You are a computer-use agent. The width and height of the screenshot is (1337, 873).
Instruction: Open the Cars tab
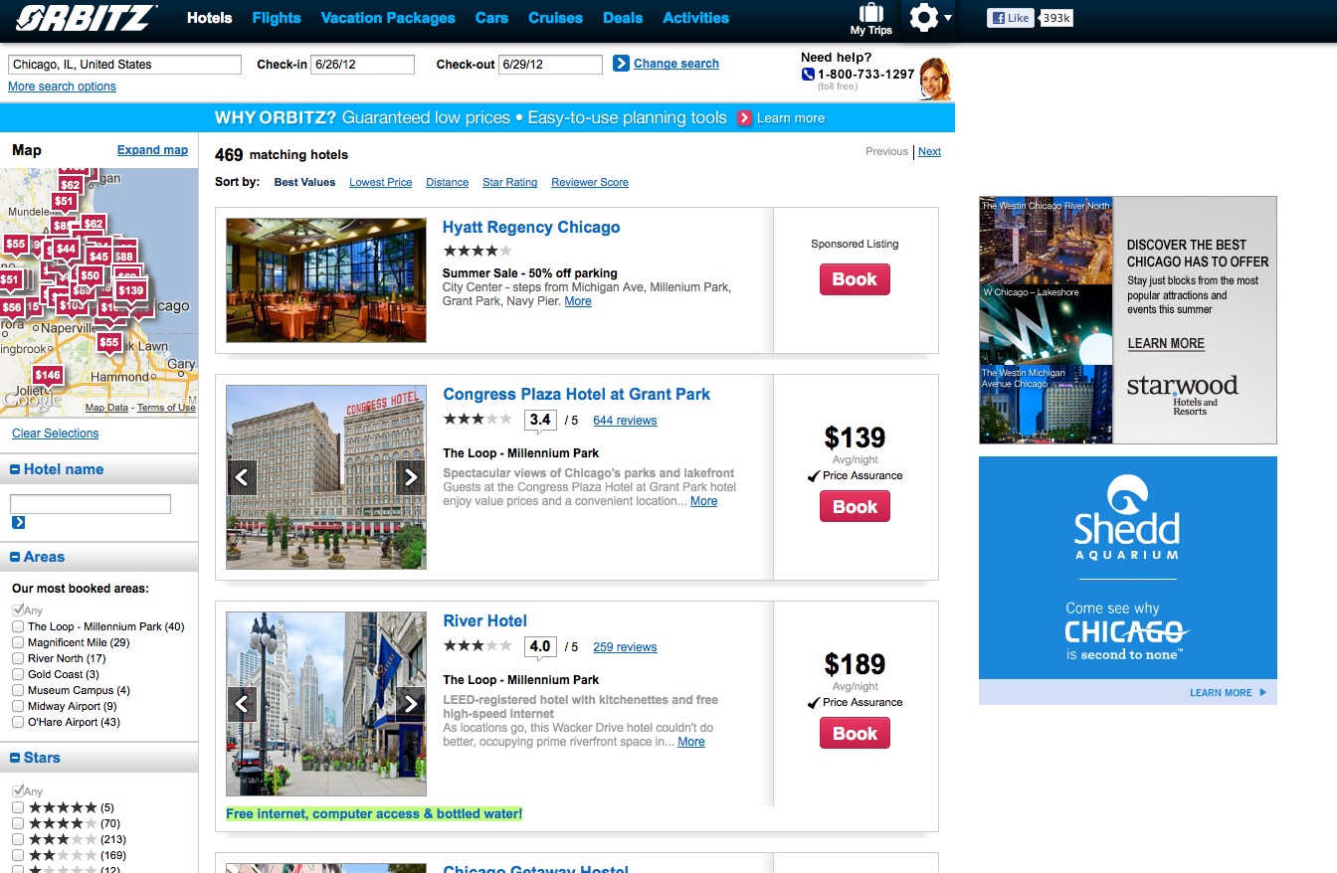tap(491, 18)
